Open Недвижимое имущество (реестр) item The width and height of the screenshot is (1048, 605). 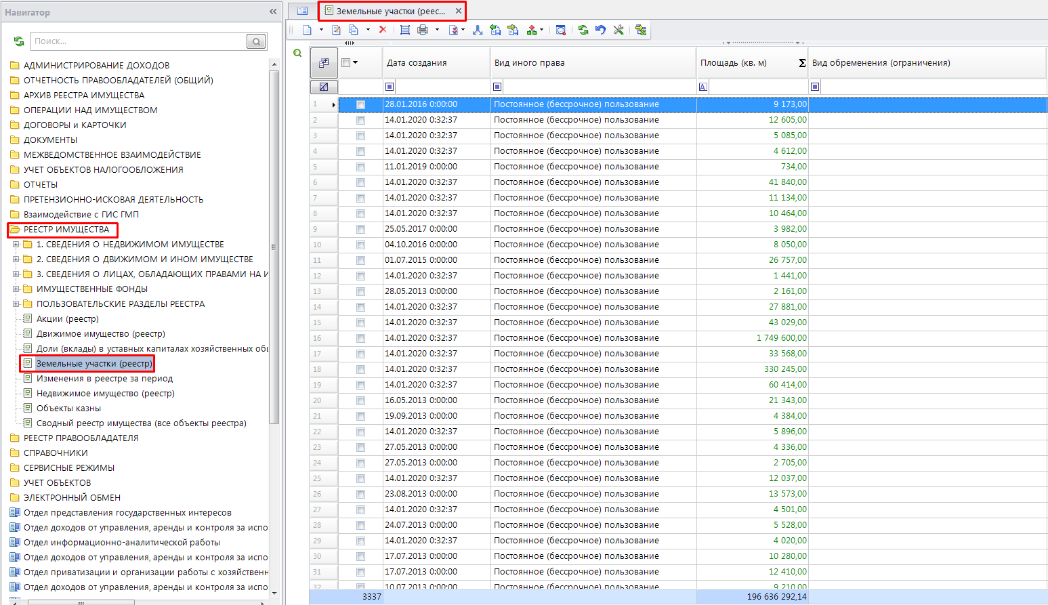coord(106,393)
